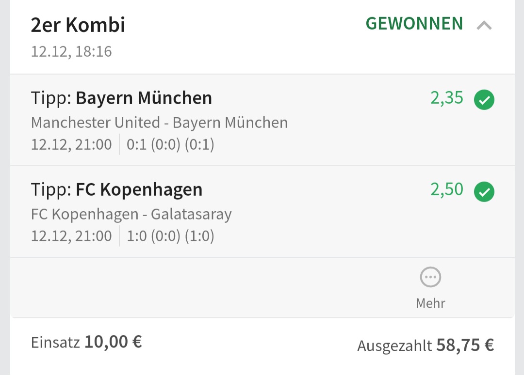Click the GEWONNEN status label

414,24
